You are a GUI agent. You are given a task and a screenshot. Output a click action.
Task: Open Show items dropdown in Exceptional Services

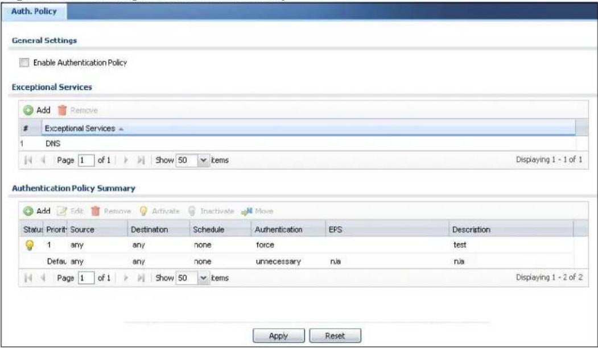[203, 160]
